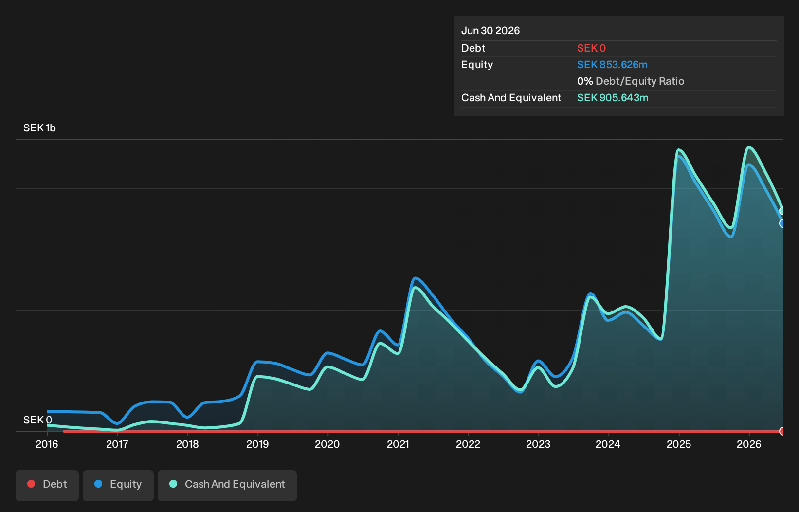This screenshot has height=512, width=799.
Task: Click the 2016 x-axis label
Action: (x=47, y=444)
